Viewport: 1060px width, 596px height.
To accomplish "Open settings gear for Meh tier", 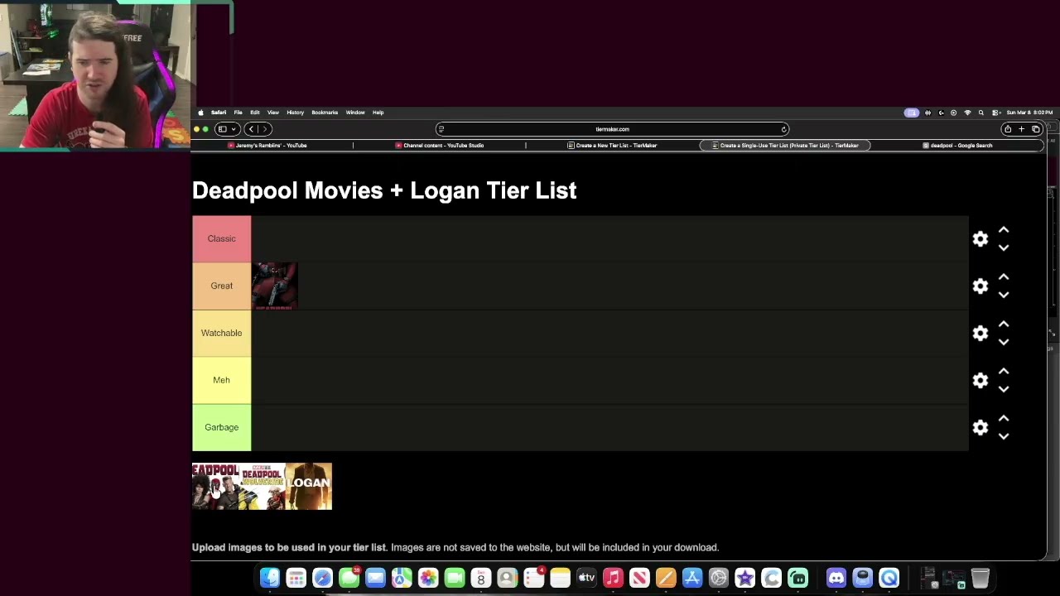I will [x=980, y=380].
